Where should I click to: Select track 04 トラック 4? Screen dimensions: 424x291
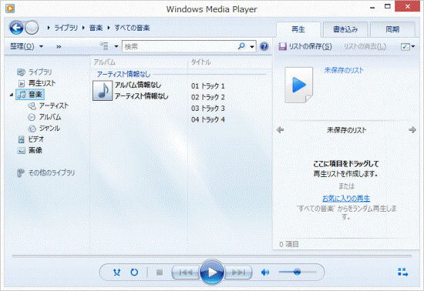click(208, 119)
